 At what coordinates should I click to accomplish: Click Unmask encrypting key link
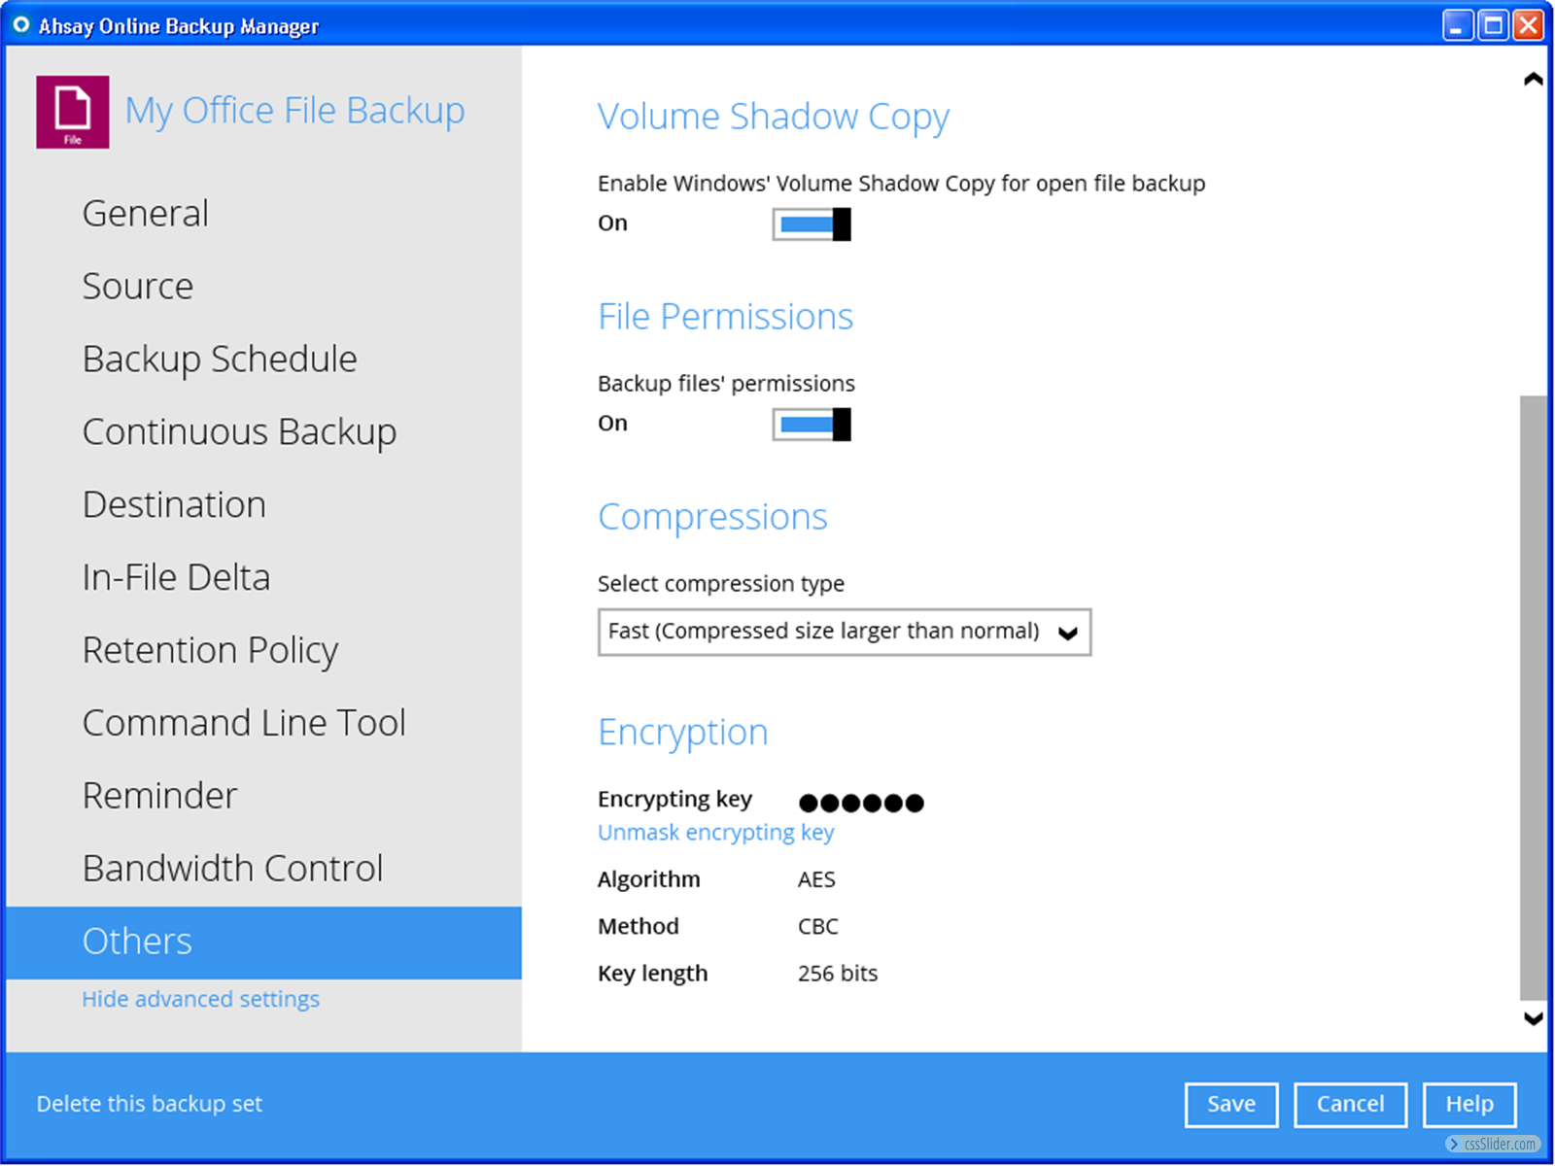pyautogui.click(x=715, y=833)
